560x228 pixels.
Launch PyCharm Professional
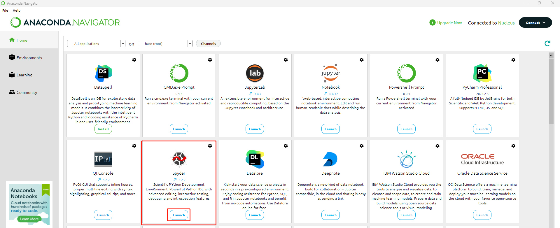(x=482, y=129)
